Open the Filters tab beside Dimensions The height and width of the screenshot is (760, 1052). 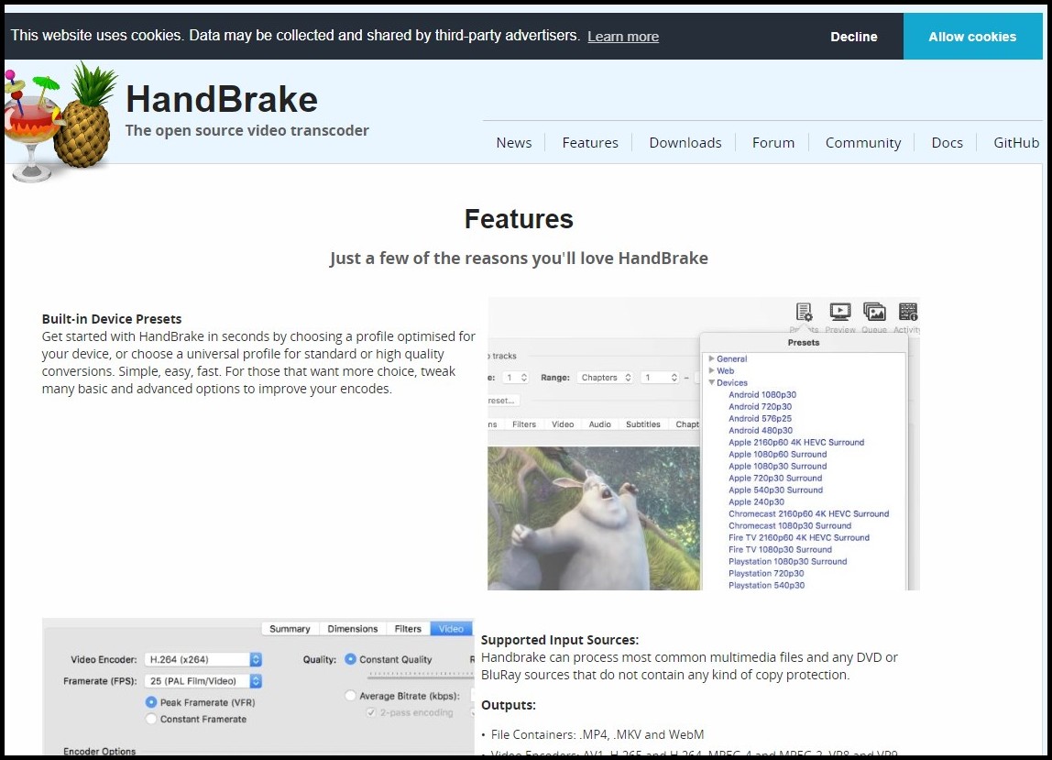(x=408, y=629)
